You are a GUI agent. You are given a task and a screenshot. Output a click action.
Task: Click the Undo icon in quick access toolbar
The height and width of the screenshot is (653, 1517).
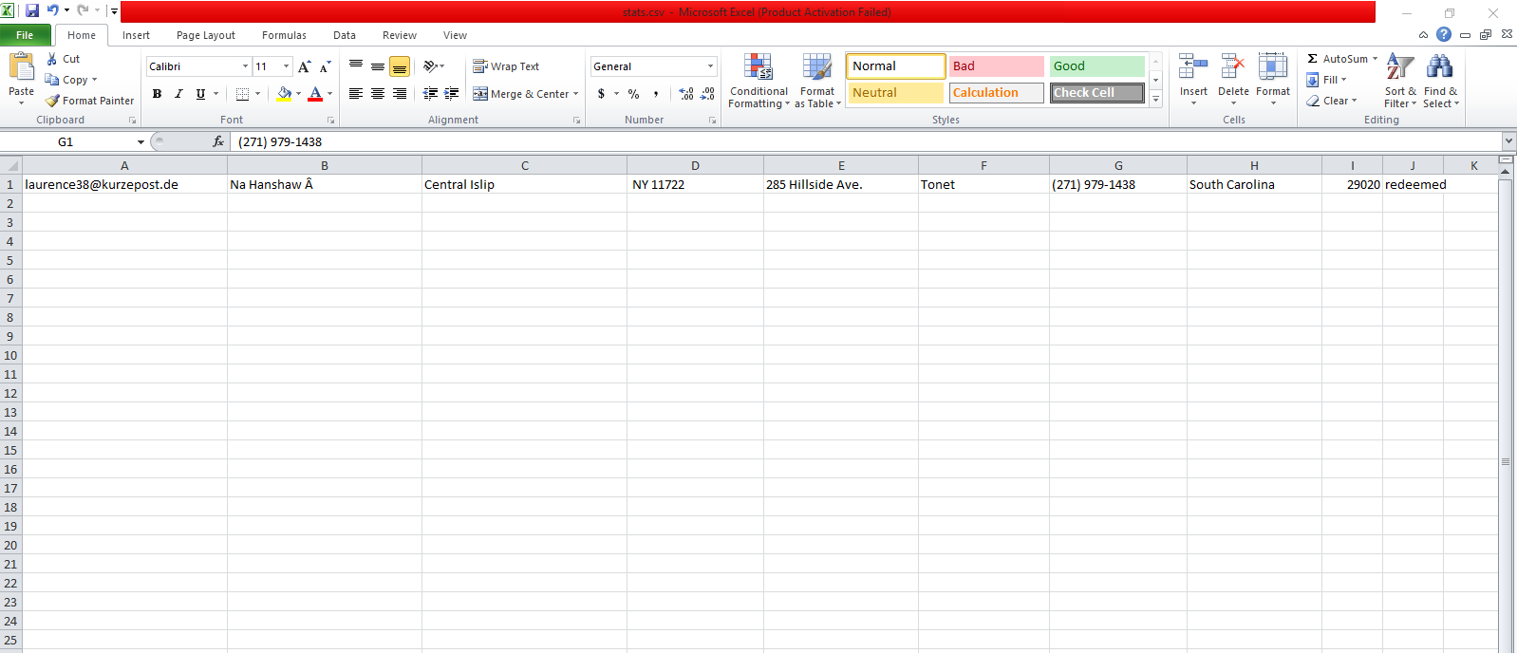(x=53, y=10)
